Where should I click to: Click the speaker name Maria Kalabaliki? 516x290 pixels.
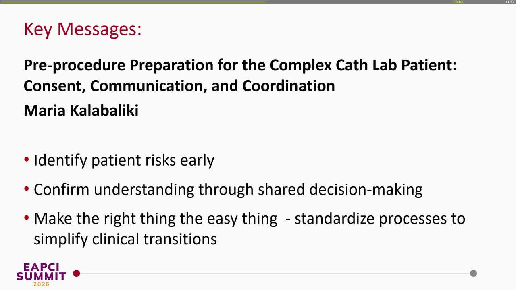click(81, 110)
